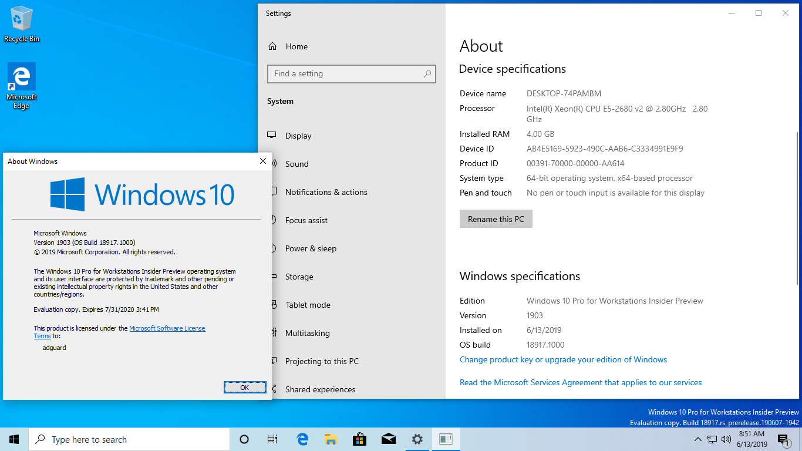Click the device name DESKTOP-74PAMBM
The image size is (802, 451).
click(564, 93)
